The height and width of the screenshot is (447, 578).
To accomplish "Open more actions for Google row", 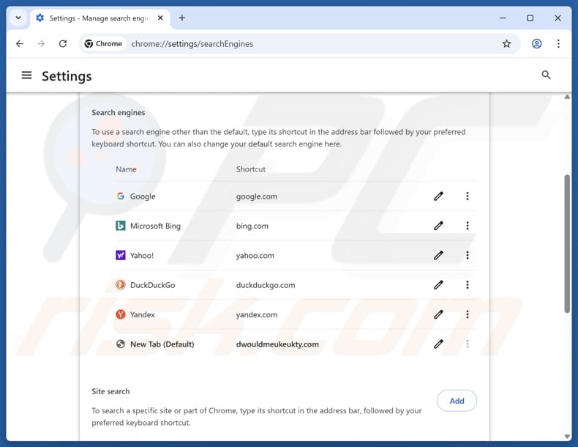I will [468, 196].
